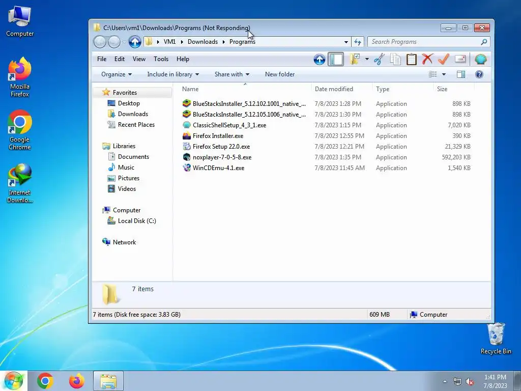Image resolution: width=521 pixels, height=391 pixels.
Task: Click the red X Delete icon
Action: pos(427,59)
